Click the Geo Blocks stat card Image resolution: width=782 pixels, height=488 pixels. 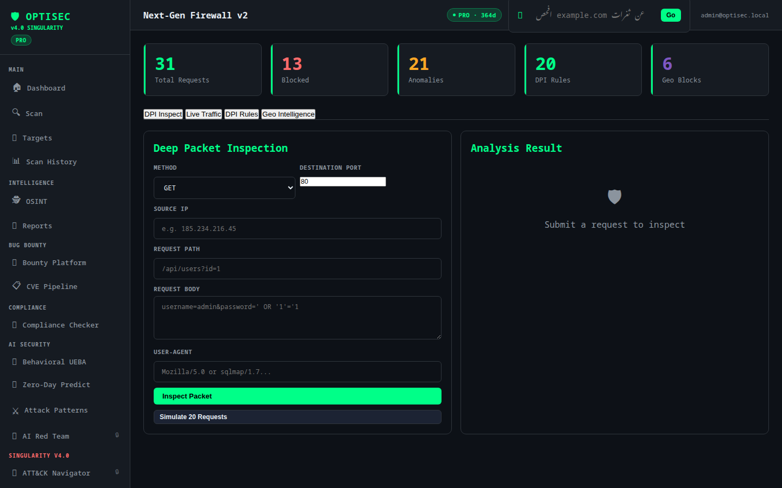[710, 69]
